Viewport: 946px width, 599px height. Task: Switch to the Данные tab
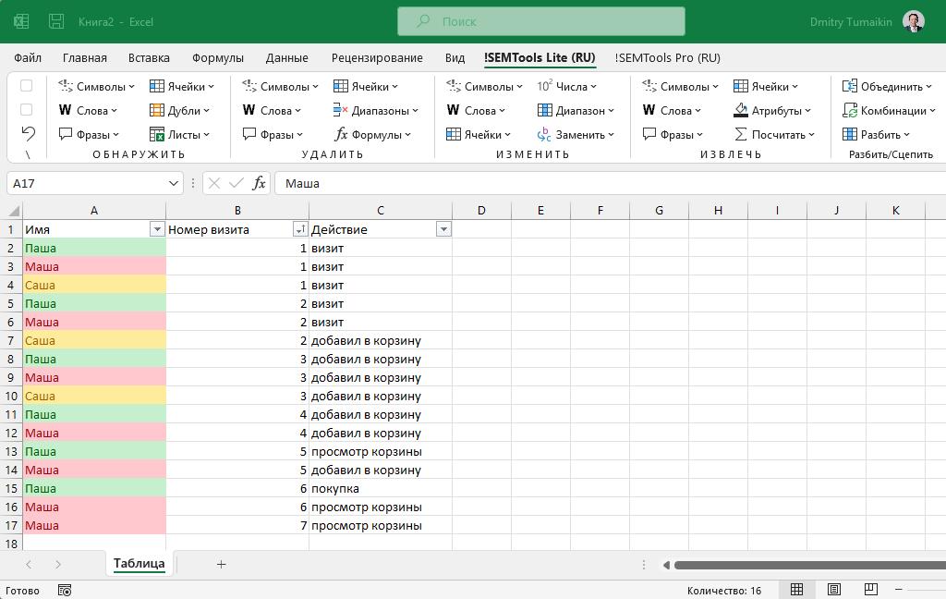click(x=286, y=58)
